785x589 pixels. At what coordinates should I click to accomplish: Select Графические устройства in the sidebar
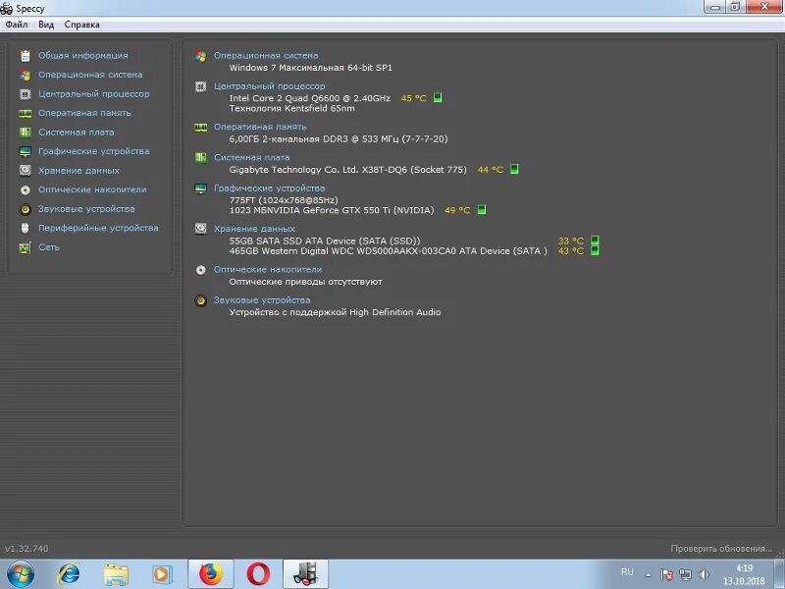click(x=94, y=151)
